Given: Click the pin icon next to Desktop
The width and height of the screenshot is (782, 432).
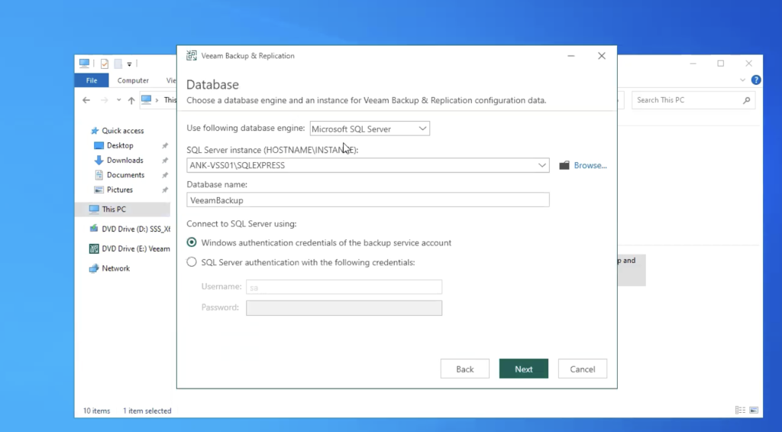Looking at the screenshot, I should [x=165, y=145].
